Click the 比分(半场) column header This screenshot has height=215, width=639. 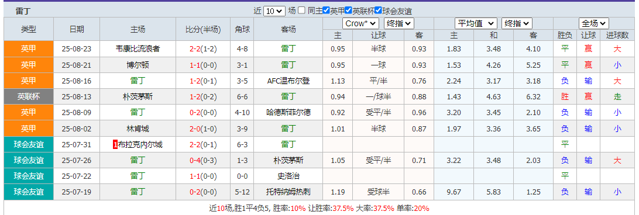[204, 29]
